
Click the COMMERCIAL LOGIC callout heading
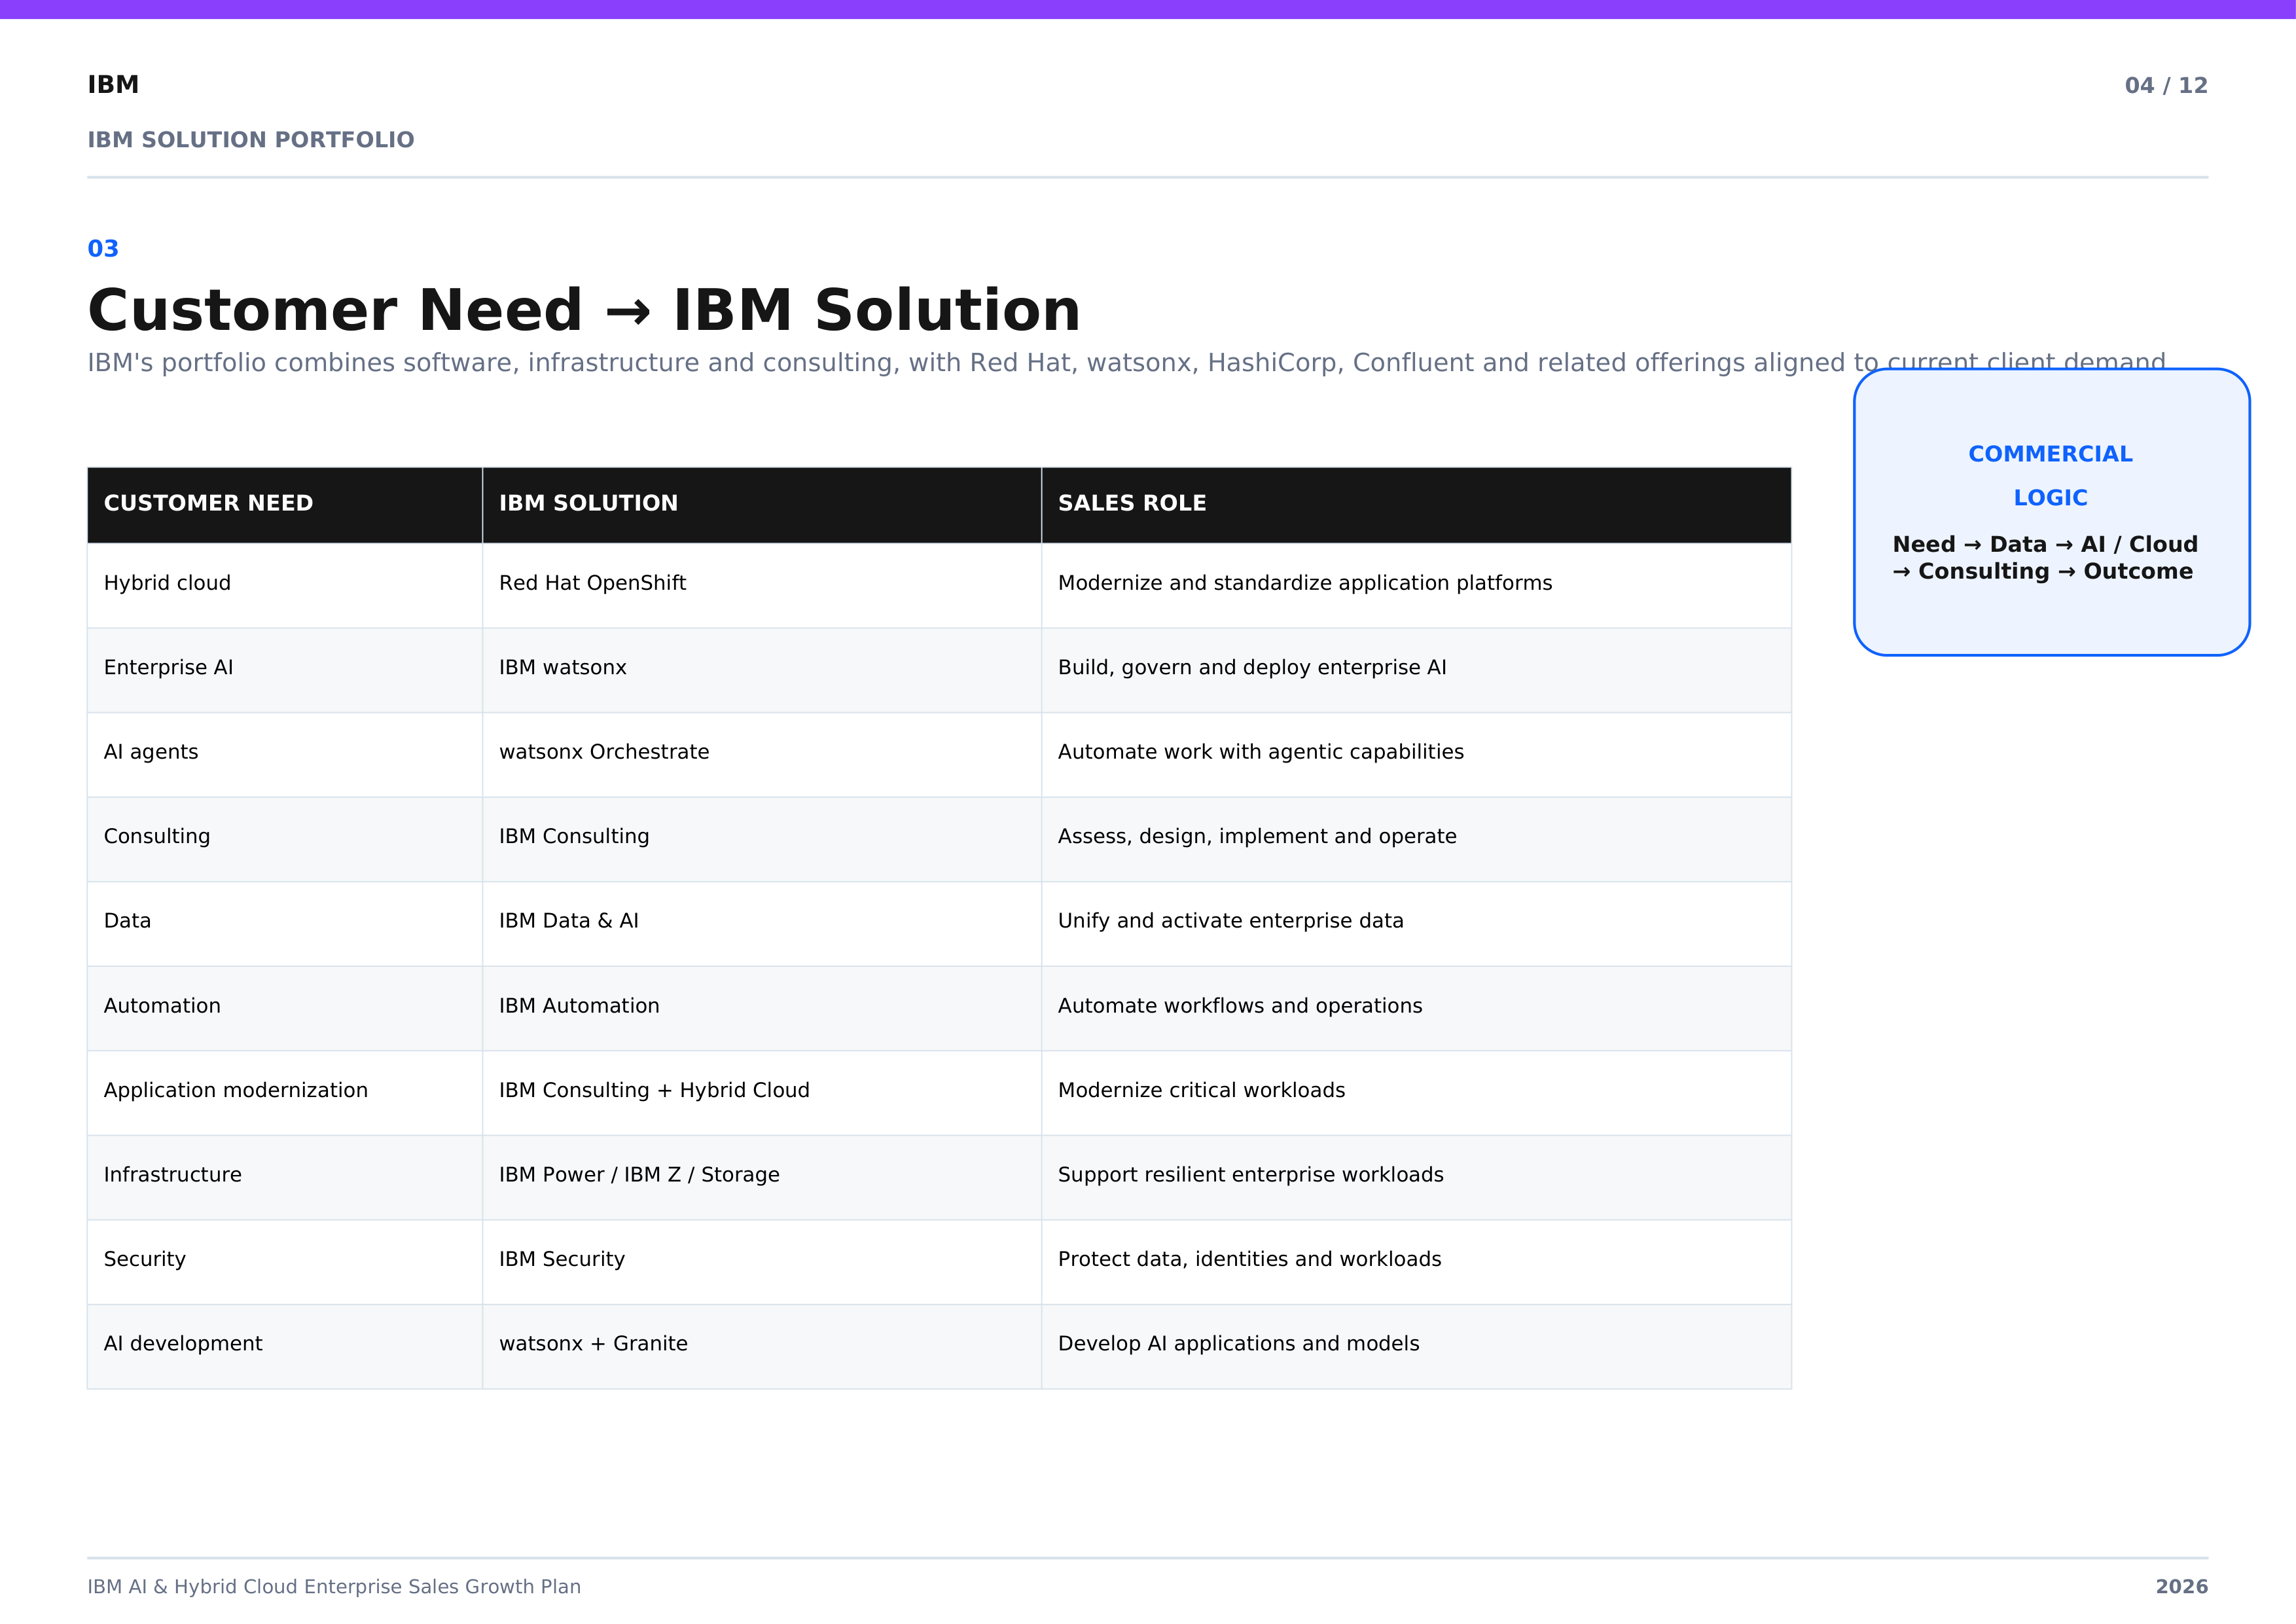(2050, 476)
